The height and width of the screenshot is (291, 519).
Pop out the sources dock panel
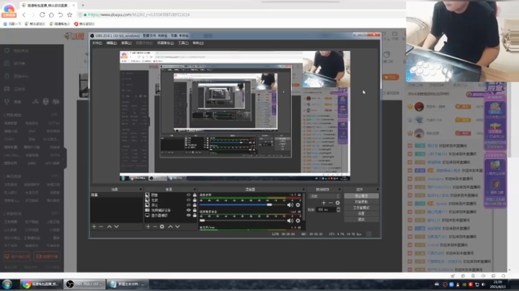[x=195, y=189]
